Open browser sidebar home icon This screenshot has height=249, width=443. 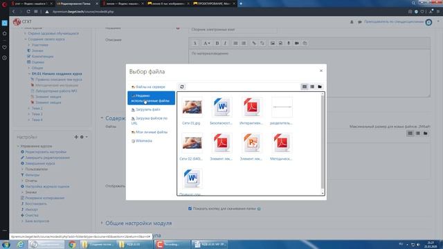[x=5, y=34]
